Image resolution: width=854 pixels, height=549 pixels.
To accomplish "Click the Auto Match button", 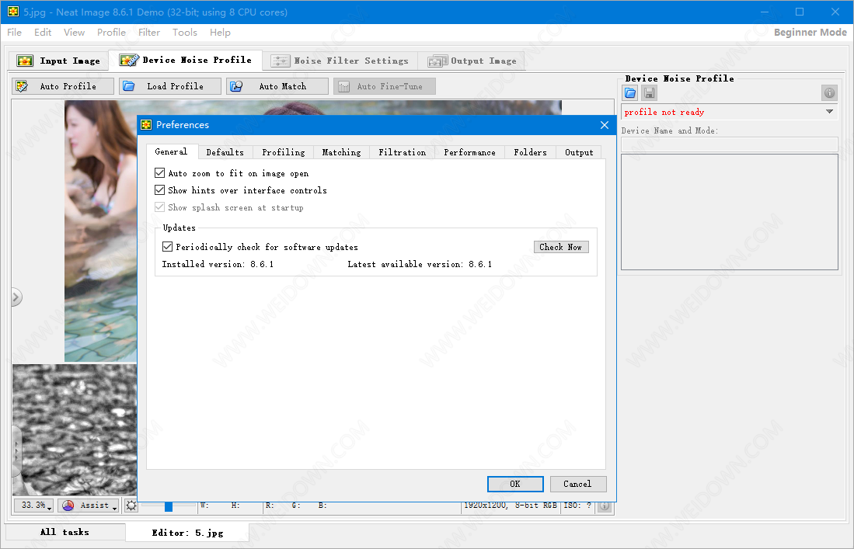I will coord(277,86).
